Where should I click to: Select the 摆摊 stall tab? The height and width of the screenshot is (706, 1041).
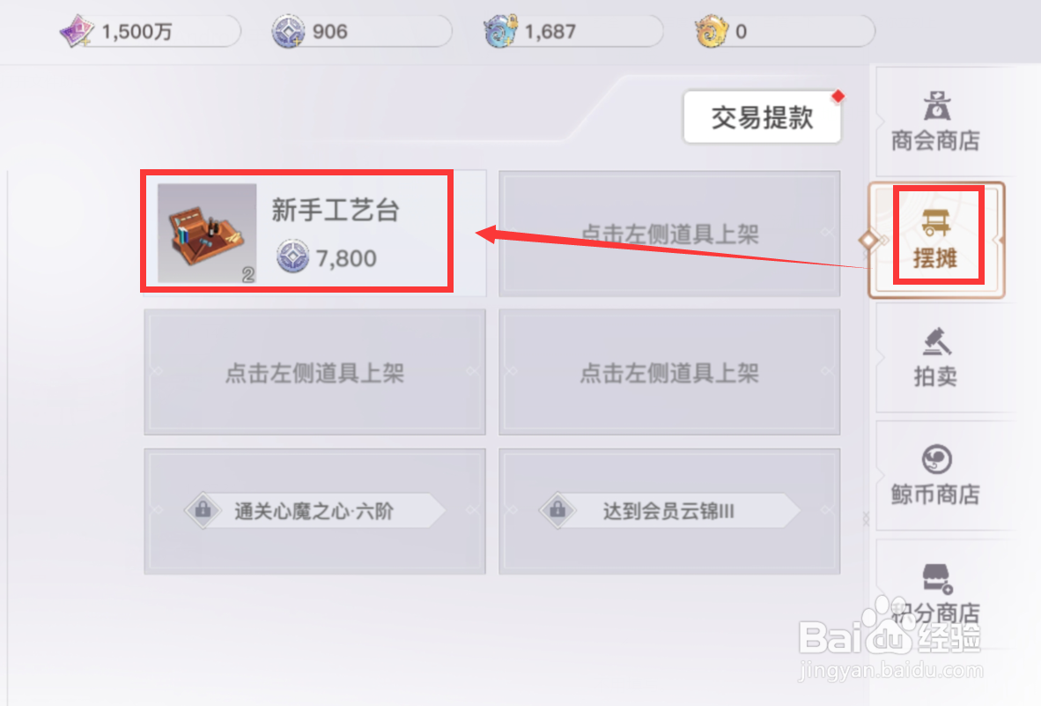[936, 240]
